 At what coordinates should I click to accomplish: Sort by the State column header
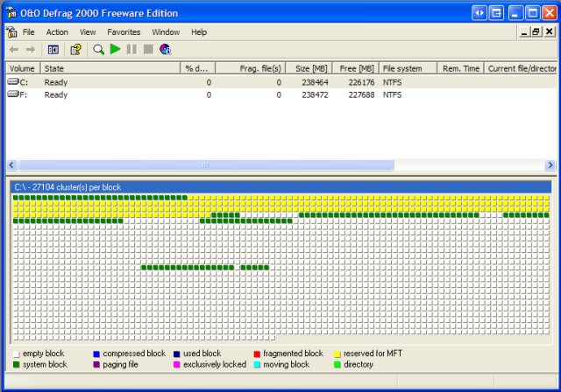click(x=54, y=68)
